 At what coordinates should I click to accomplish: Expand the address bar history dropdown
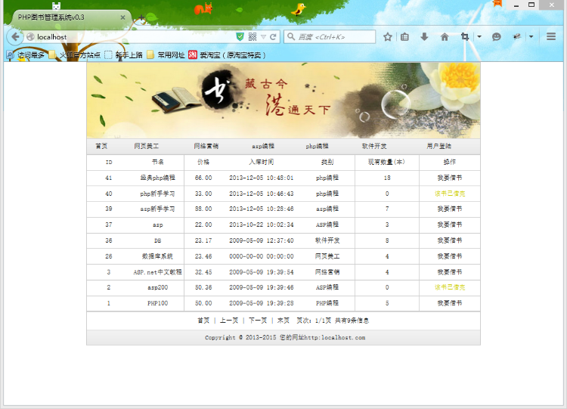coord(263,37)
